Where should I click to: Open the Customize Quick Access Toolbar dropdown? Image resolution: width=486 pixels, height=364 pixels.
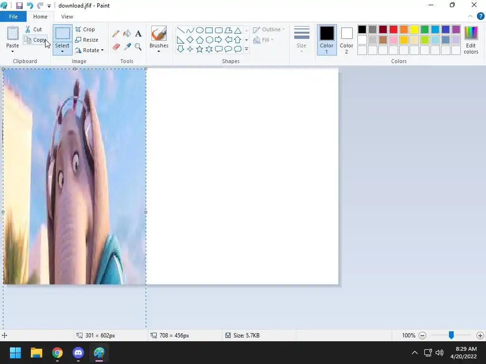point(49,6)
